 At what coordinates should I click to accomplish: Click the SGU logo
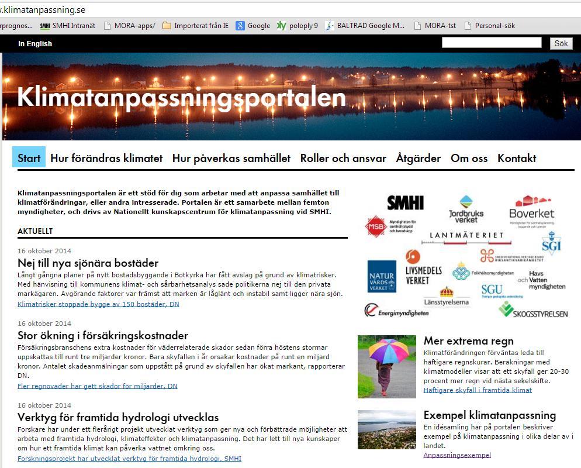(x=502, y=291)
